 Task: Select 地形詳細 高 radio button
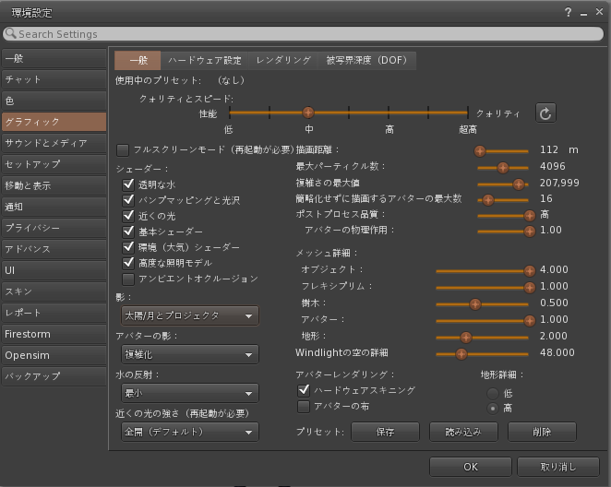(493, 409)
